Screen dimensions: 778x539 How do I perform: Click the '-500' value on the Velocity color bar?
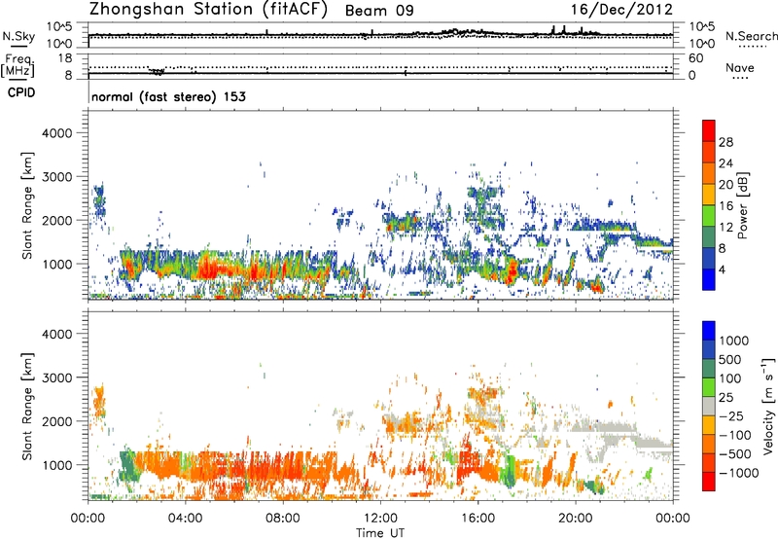pyautogui.click(x=734, y=454)
